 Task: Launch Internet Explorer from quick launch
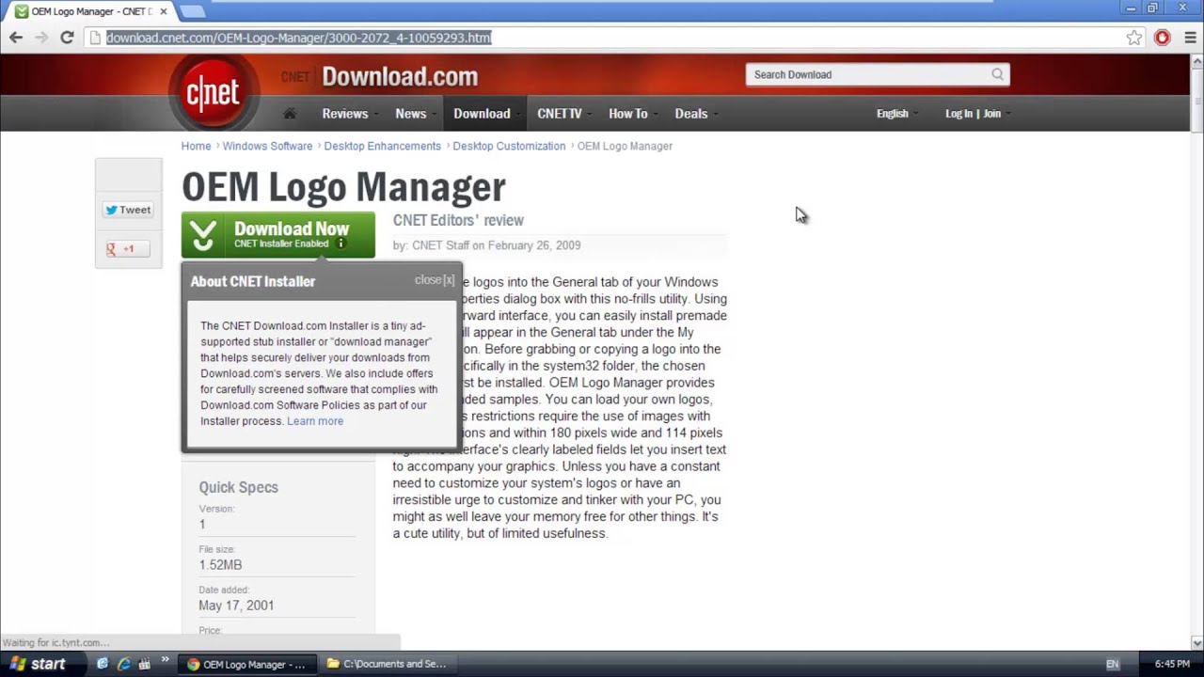(x=123, y=664)
